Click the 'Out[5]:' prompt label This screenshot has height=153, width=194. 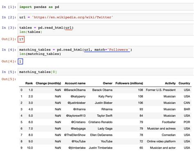9,79
